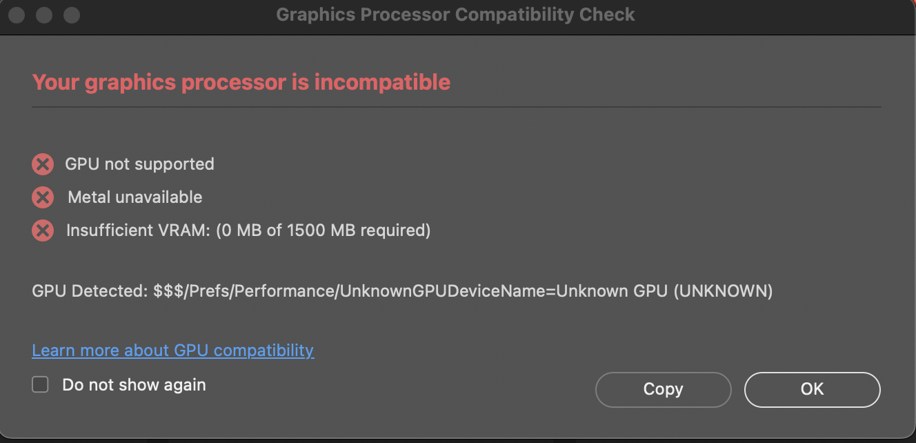Click the red X icon beside Insufficient VRAM
Screen dimensions: 916x443
tap(43, 230)
